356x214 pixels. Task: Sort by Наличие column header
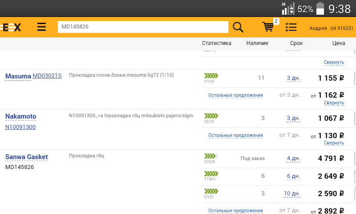(x=257, y=43)
